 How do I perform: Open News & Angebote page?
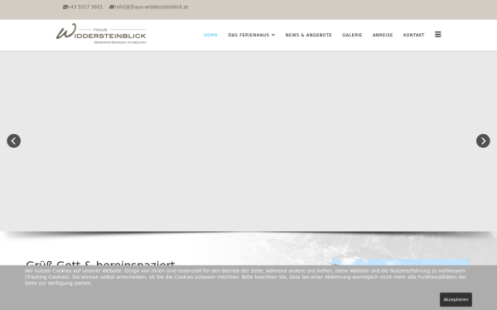[x=308, y=35]
